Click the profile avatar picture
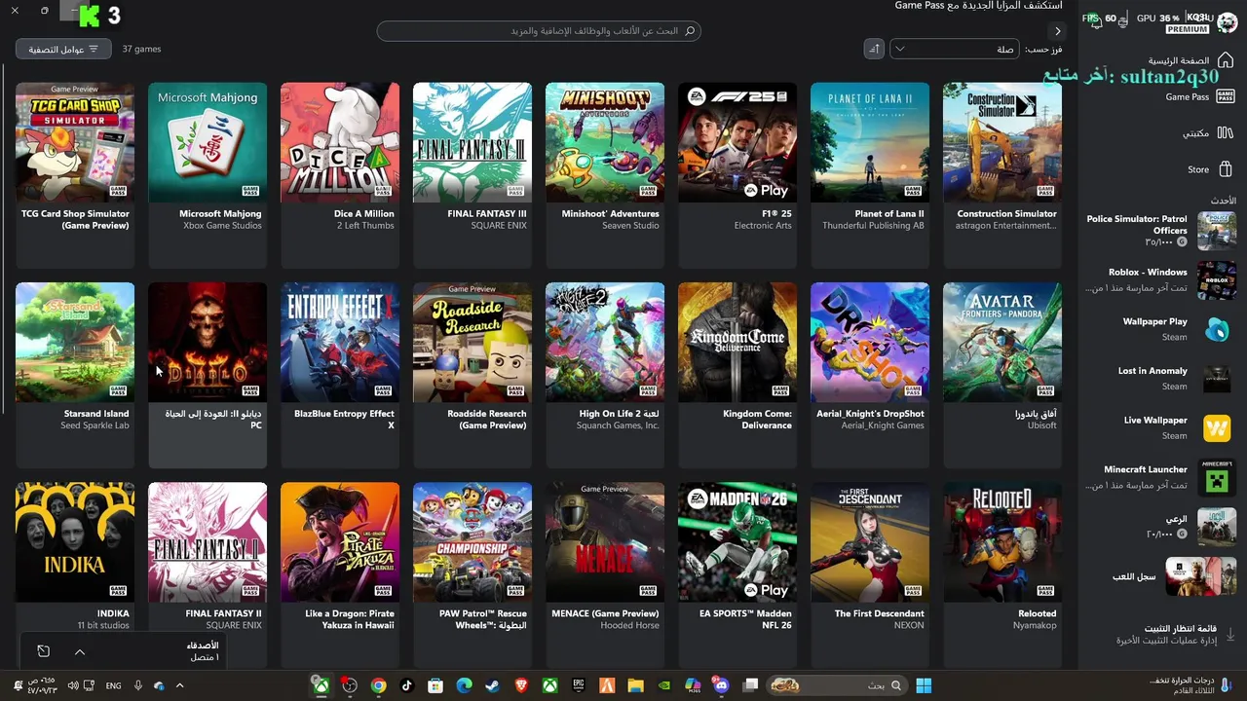 1227,22
